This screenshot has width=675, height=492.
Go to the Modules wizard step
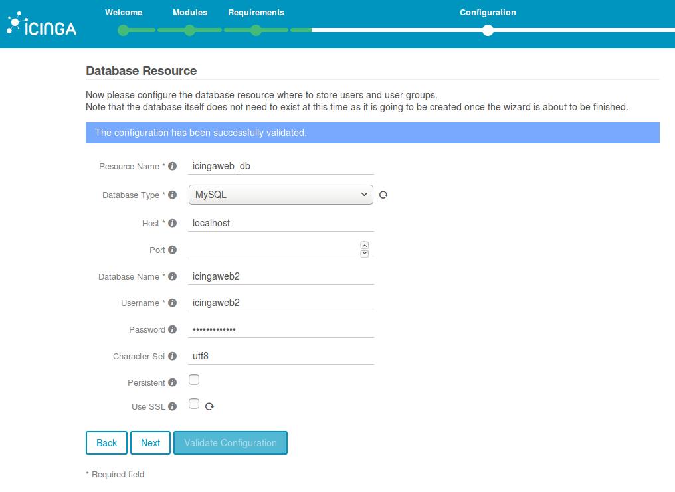190,13
